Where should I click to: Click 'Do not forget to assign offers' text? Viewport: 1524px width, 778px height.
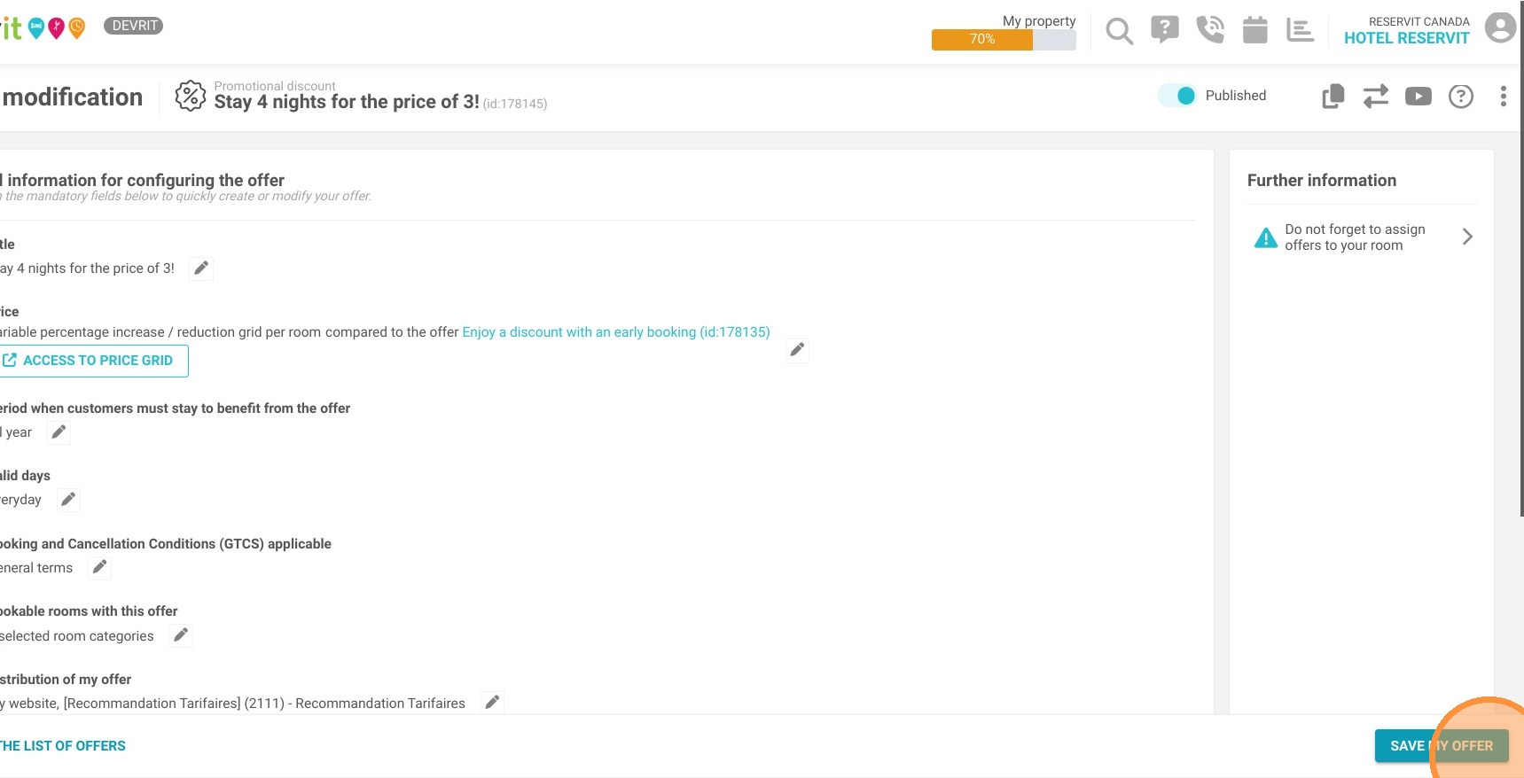pyautogui.click(x=1355, y=237)
